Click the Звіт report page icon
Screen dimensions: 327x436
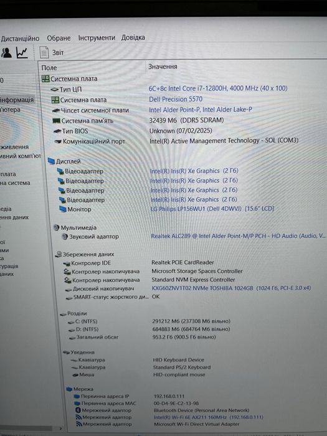[x=44, y=52]
